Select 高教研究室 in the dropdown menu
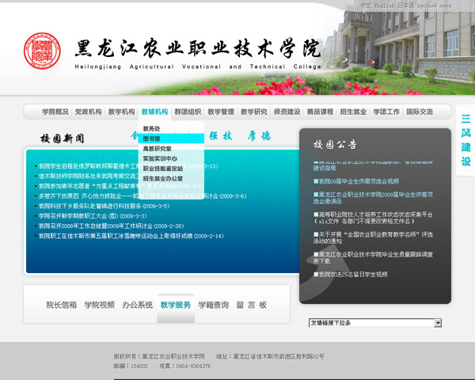Image resolution: width=475 pixels, height=380 pixels. (x=158, y=149)
